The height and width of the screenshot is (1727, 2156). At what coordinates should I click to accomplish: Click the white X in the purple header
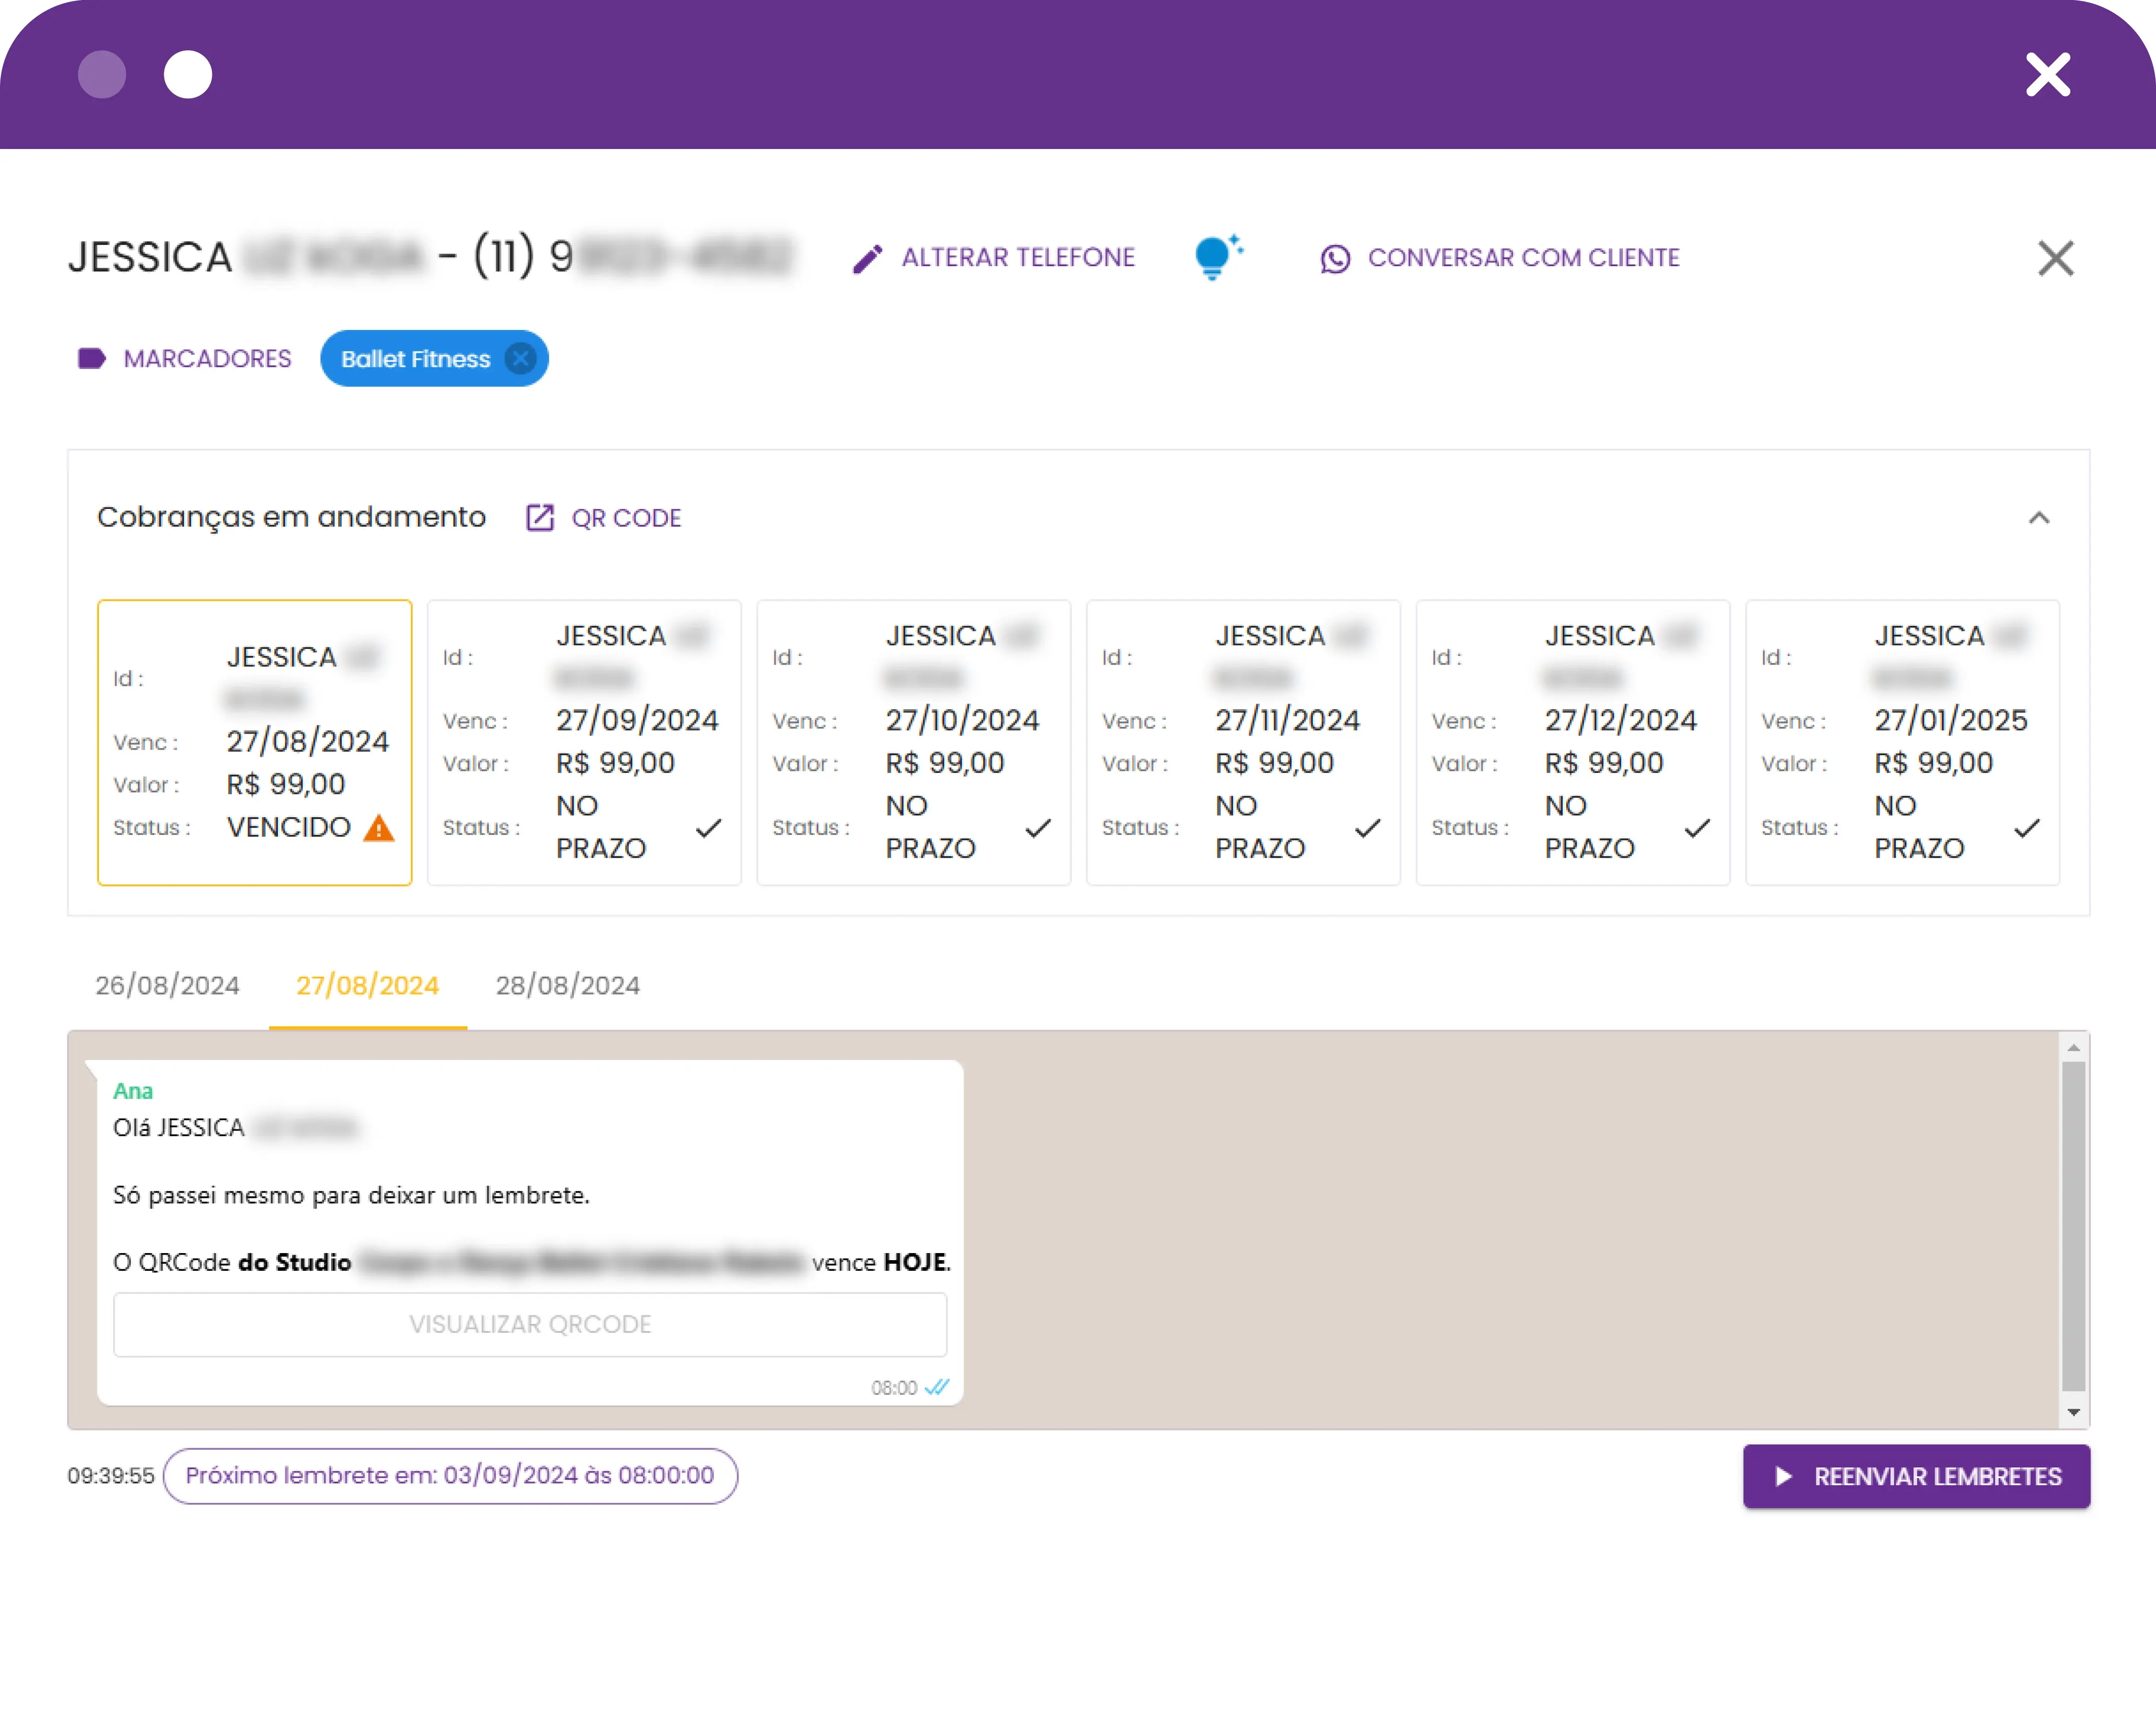coord(2047,75)
